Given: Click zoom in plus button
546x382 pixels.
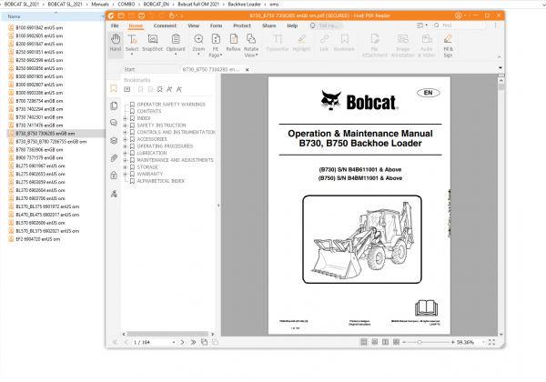Looking at the screenshot, I should tap(452, 342).
